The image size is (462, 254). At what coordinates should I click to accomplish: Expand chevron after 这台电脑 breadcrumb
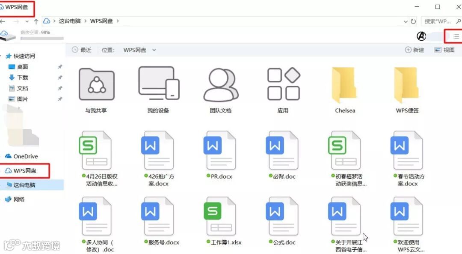pos(86,21)
